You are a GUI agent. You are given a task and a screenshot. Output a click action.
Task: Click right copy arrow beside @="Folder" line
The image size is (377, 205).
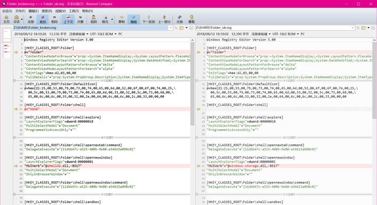coord(199,52)
